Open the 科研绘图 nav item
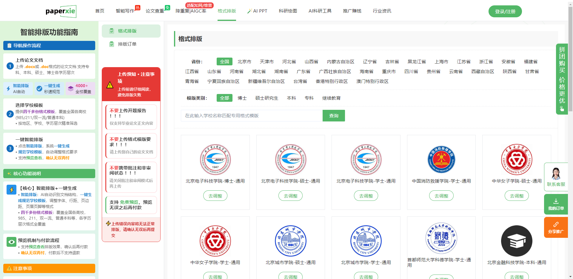Screen dimensions: 573x279 click(288, 11)
